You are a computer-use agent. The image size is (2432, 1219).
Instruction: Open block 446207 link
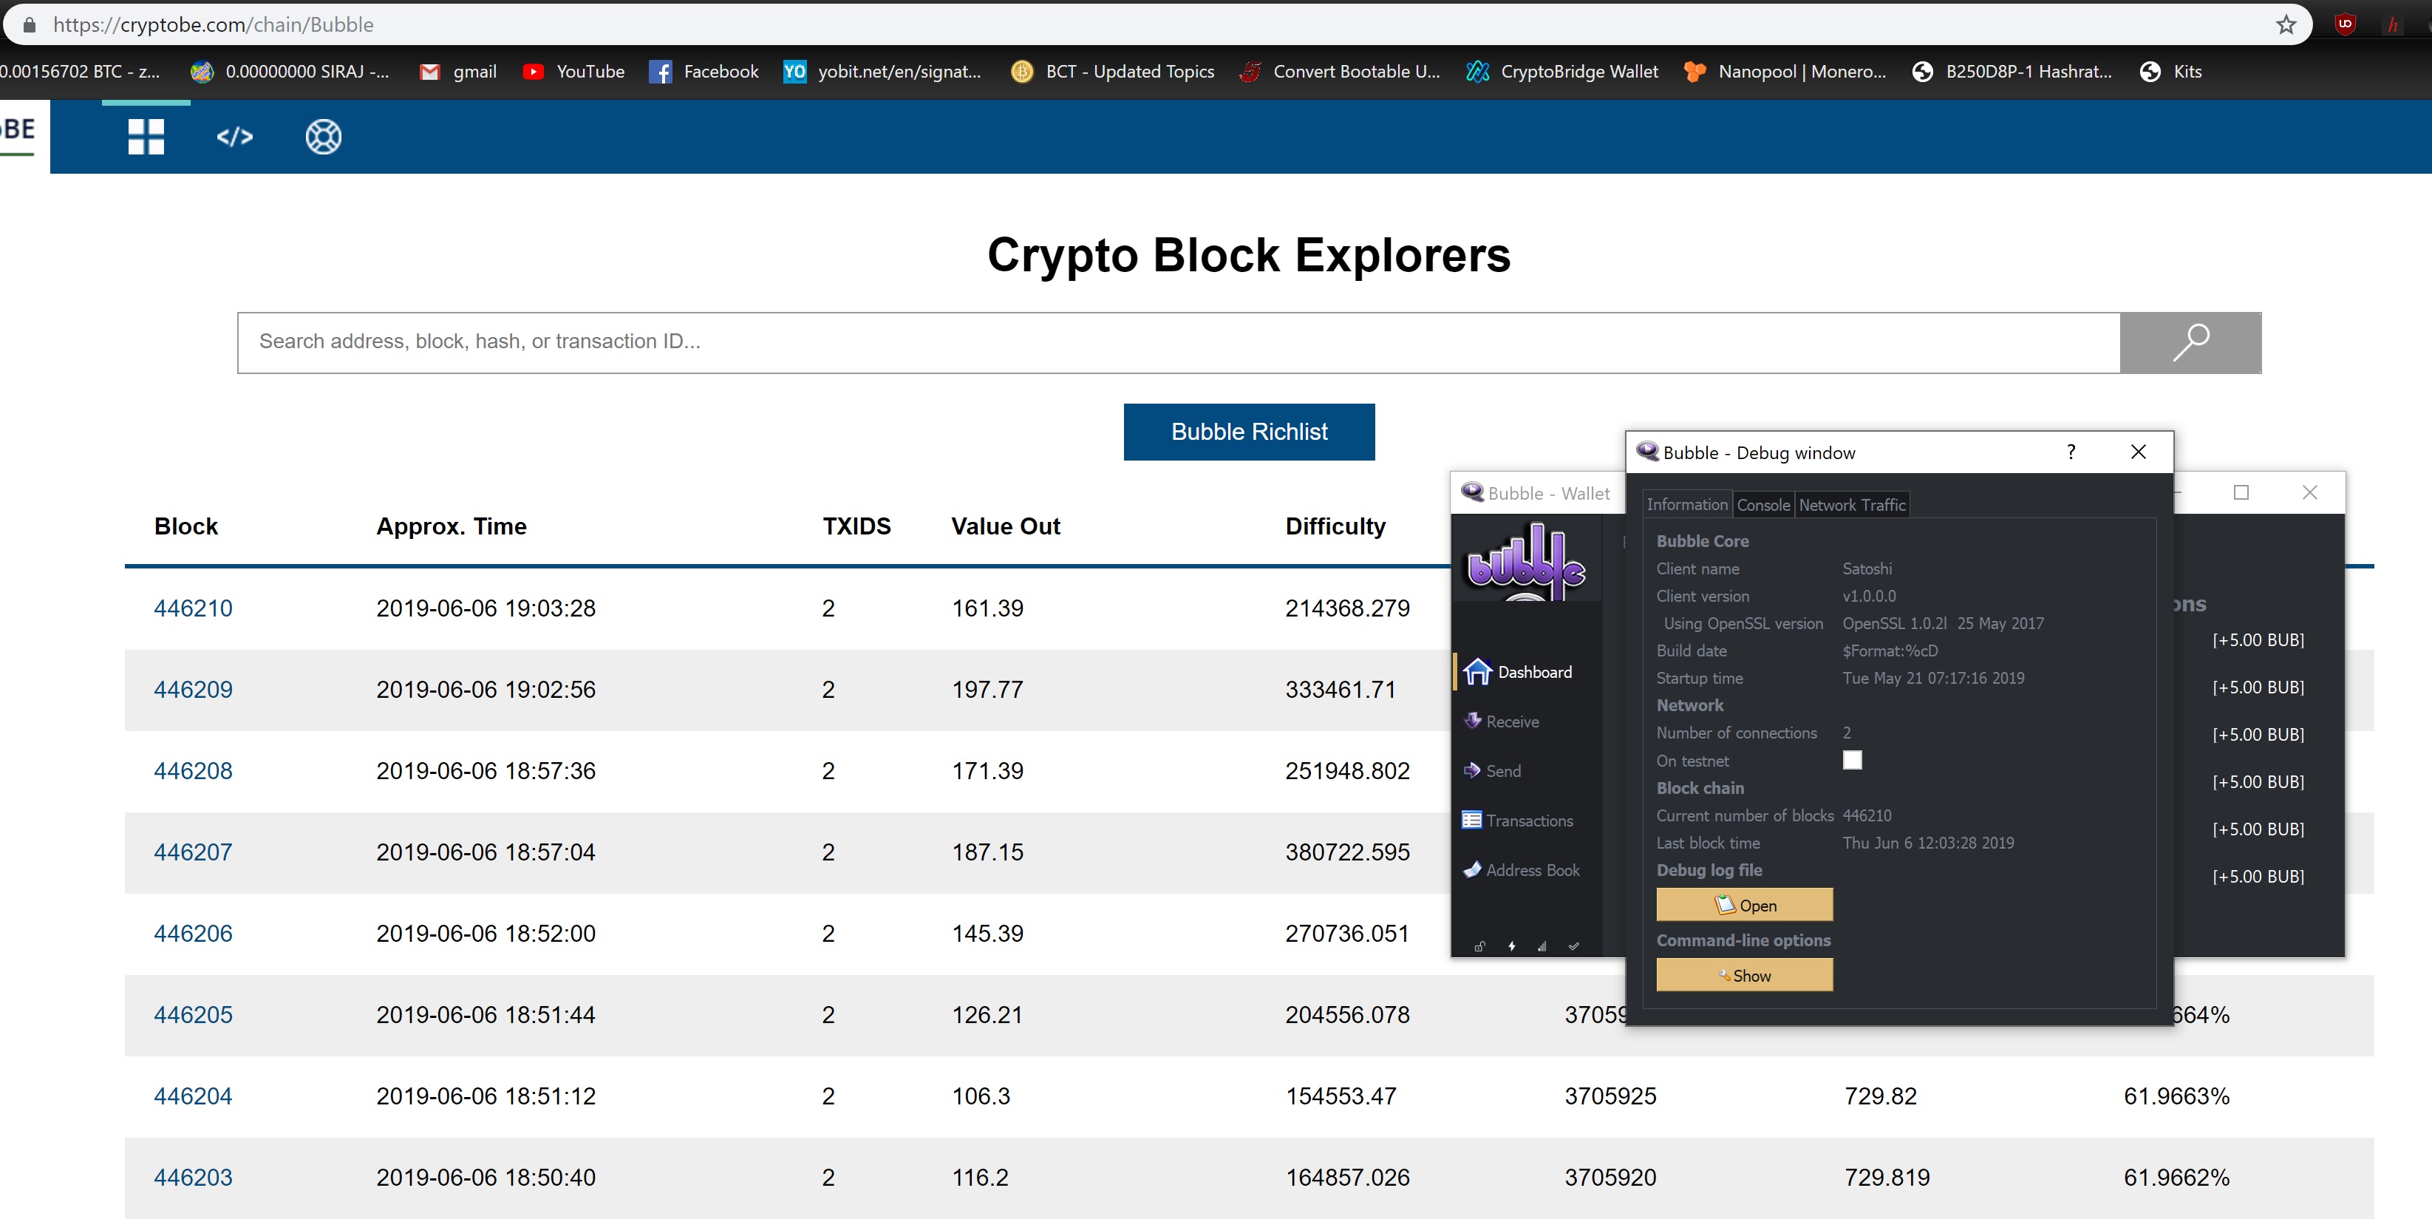tap(193, 852)
